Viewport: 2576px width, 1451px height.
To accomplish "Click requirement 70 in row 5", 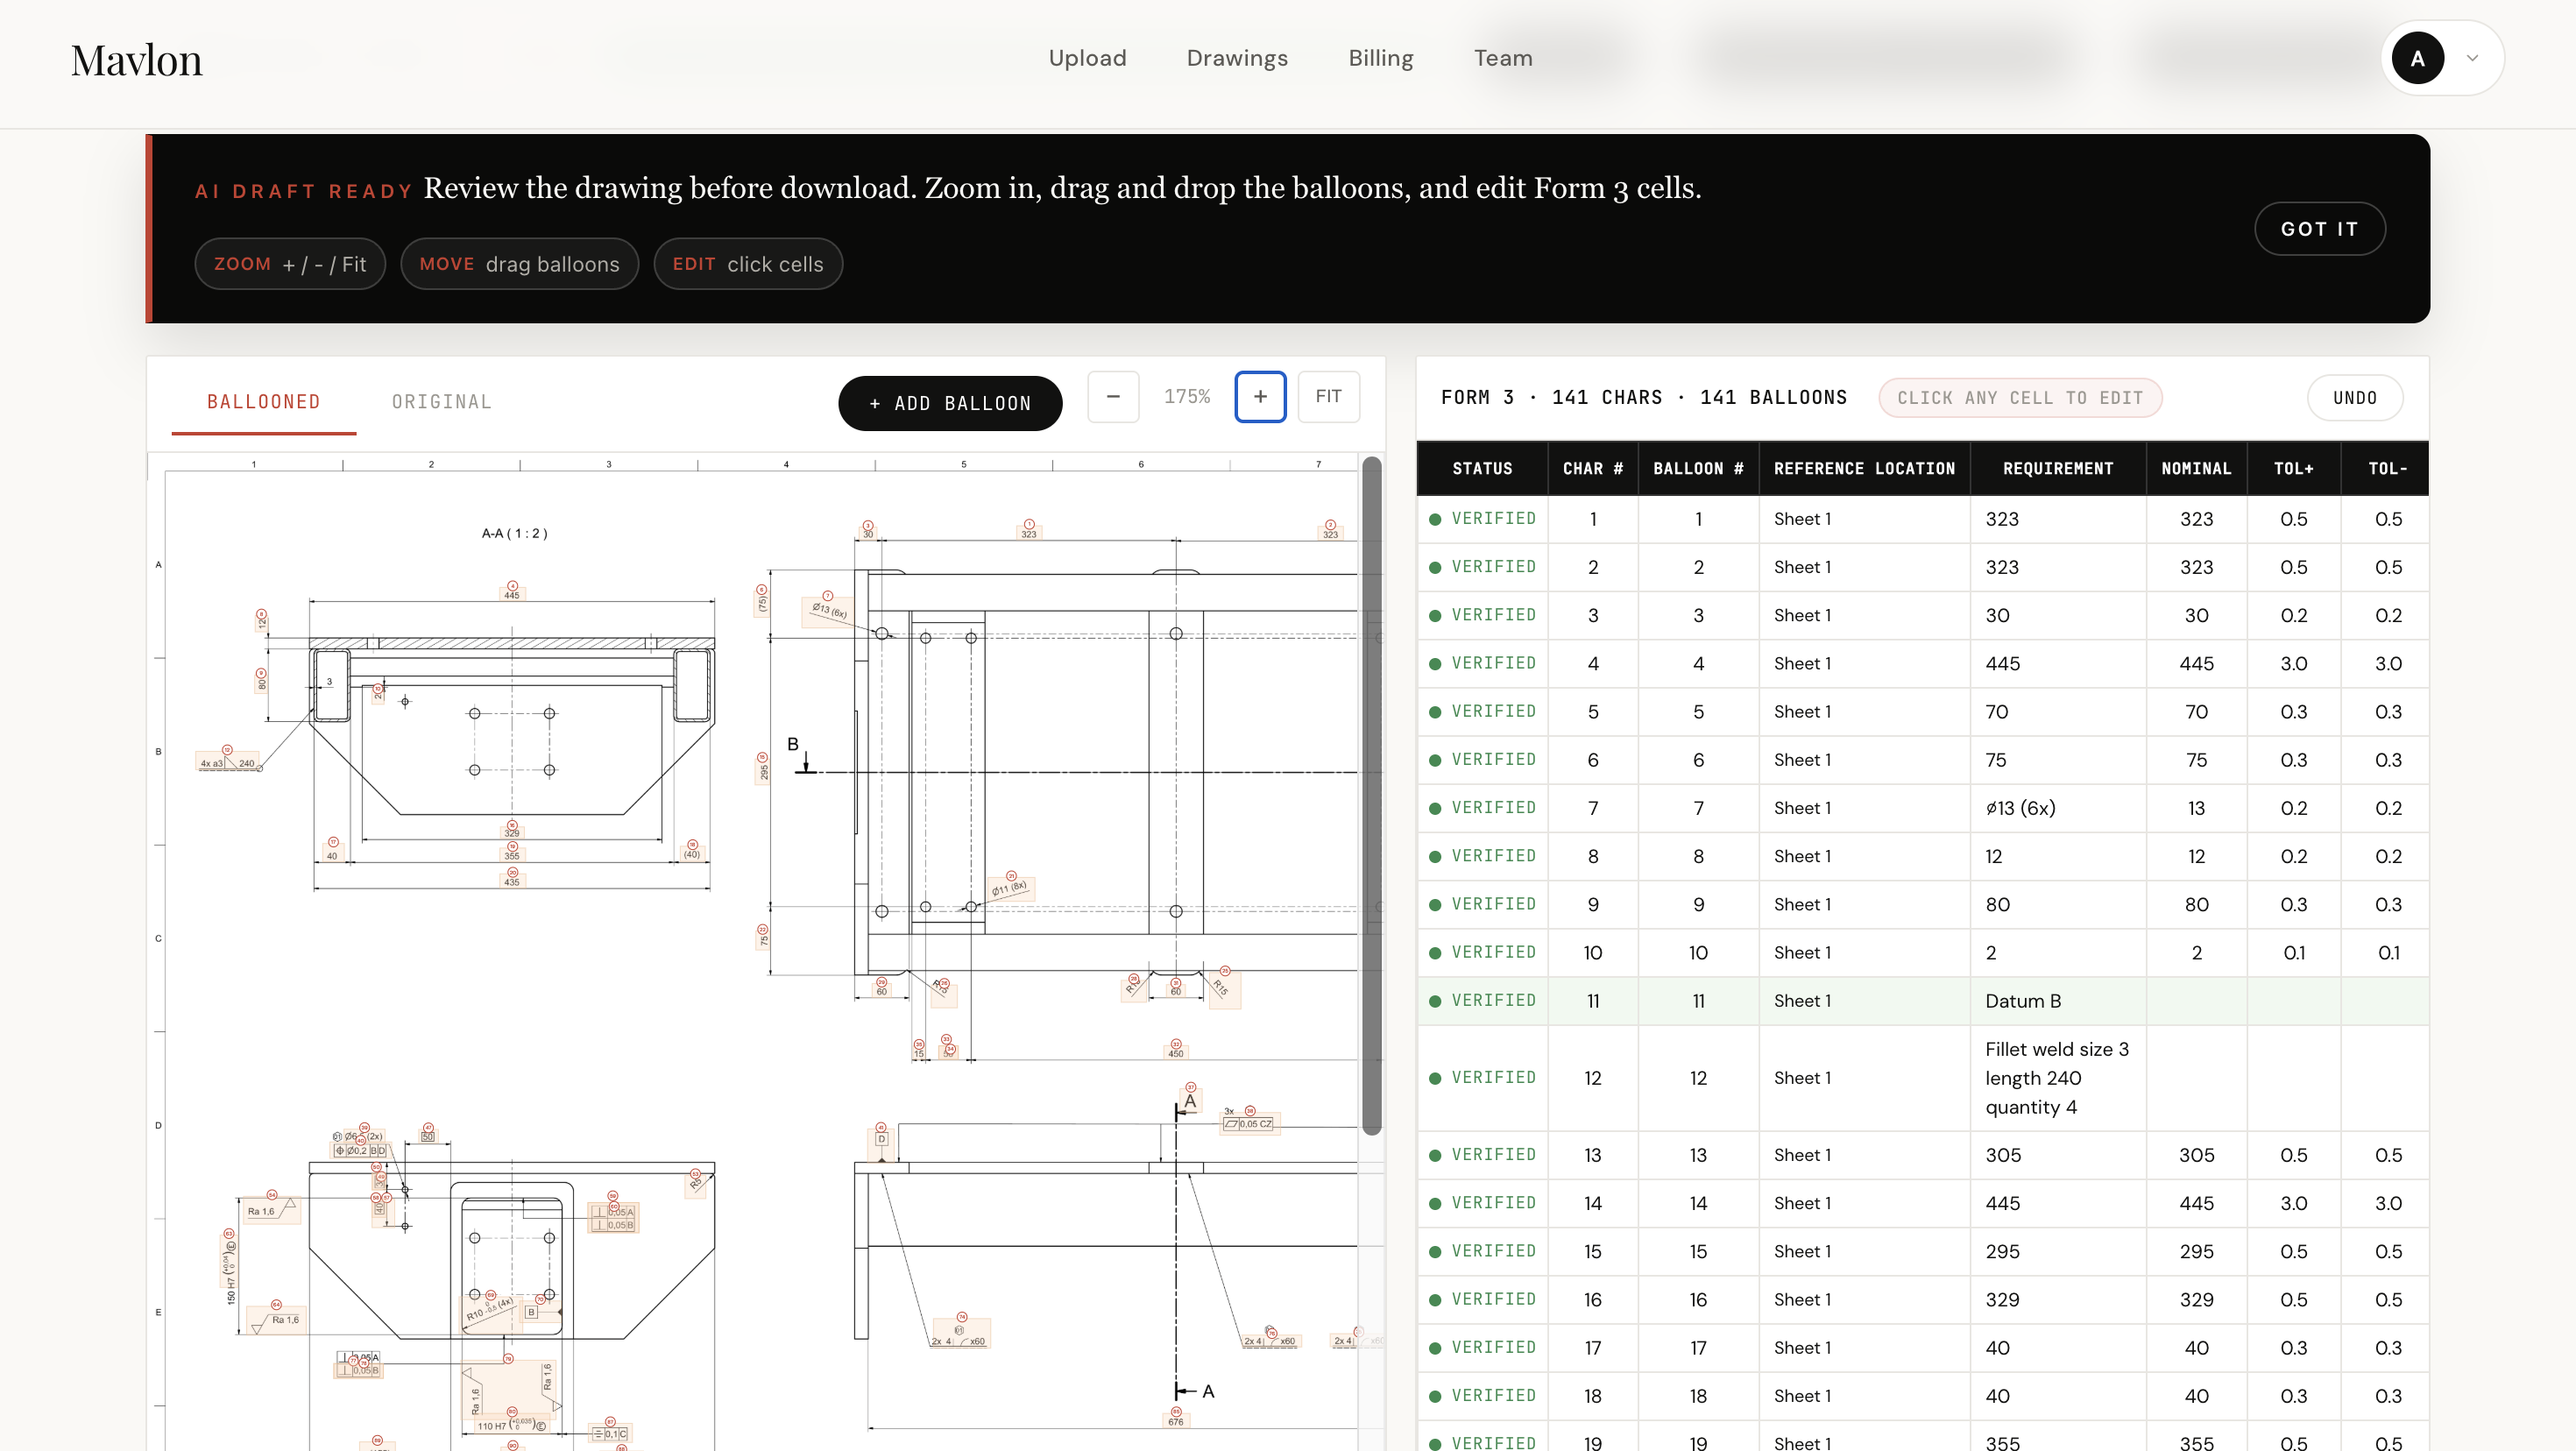I will pos(2058,712).
